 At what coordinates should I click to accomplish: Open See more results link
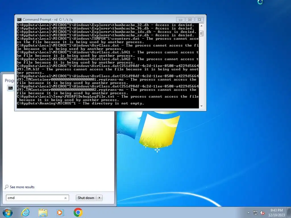pos(22,187)
